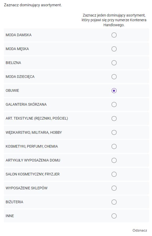This screenshot has width=152, height=236.
Task: Pick the SALON KOSMETYCZNY, FRYZJER radio option
Action: [x=114, y=174]
